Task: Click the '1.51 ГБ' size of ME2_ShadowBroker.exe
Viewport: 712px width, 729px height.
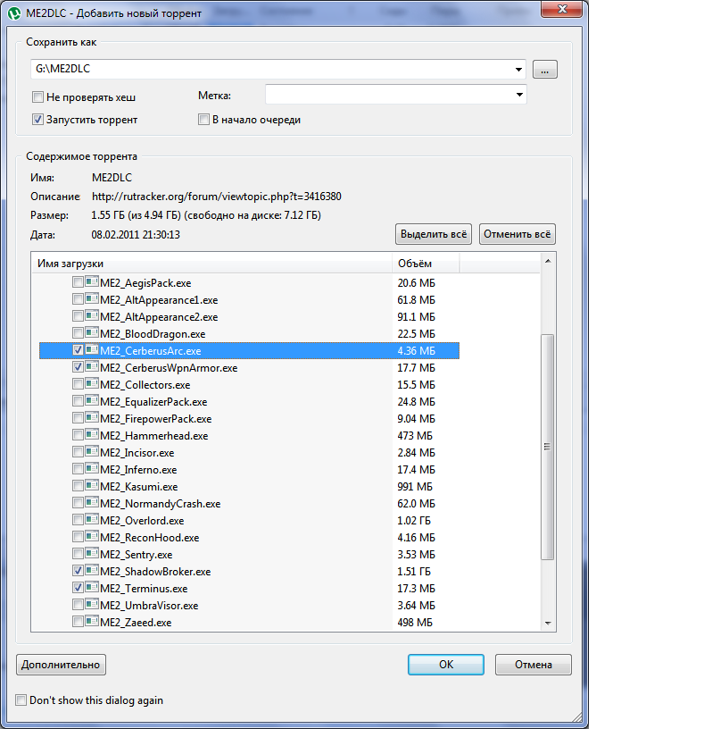Action: point(414,572)
